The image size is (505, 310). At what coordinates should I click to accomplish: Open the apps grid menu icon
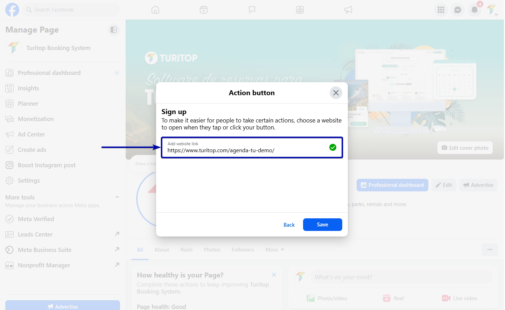click(x=441, y=10)
